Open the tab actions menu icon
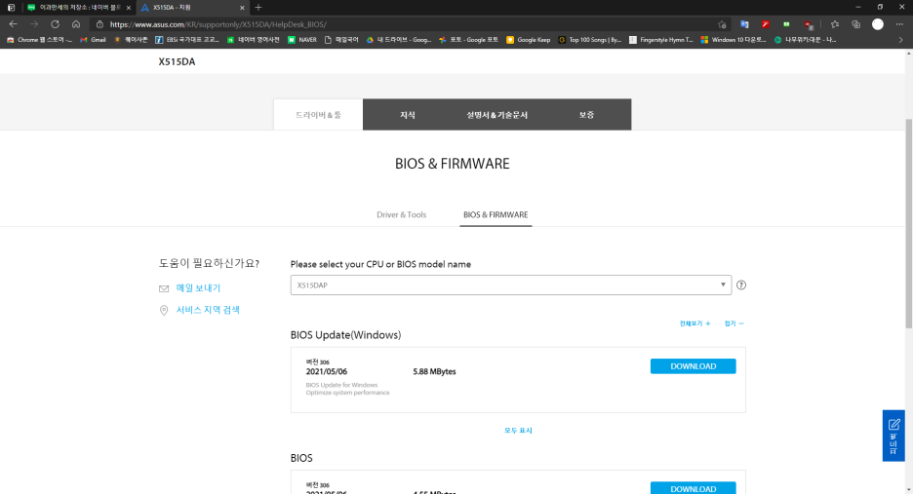This screenshot has height=494, width=913. 11,8
